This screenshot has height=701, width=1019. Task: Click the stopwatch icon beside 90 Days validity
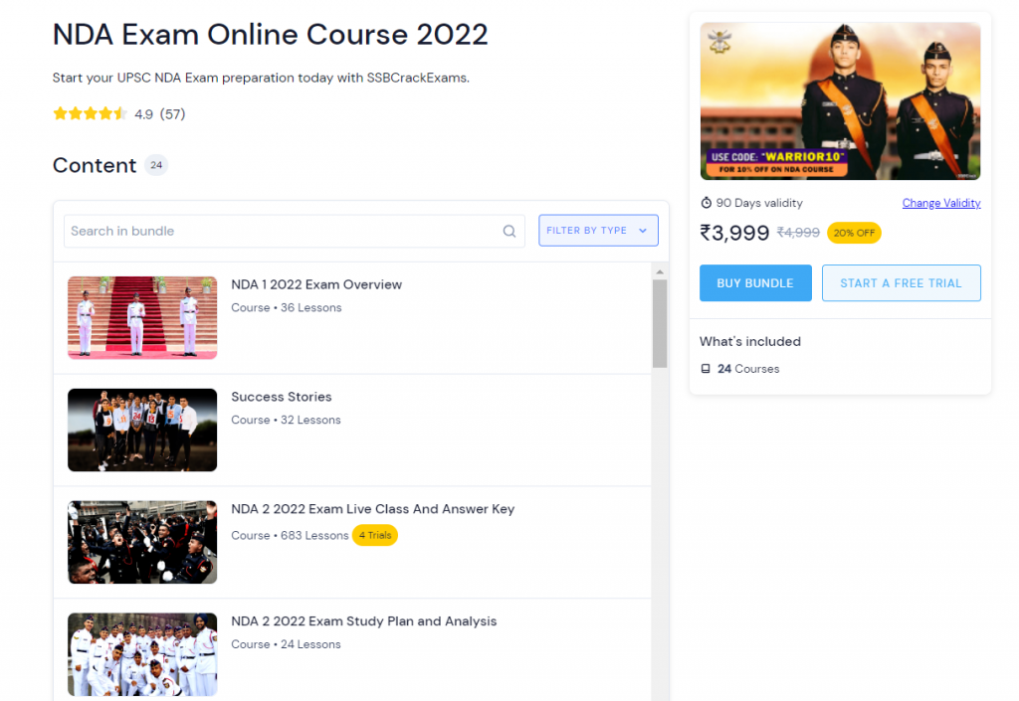point(706,203)
